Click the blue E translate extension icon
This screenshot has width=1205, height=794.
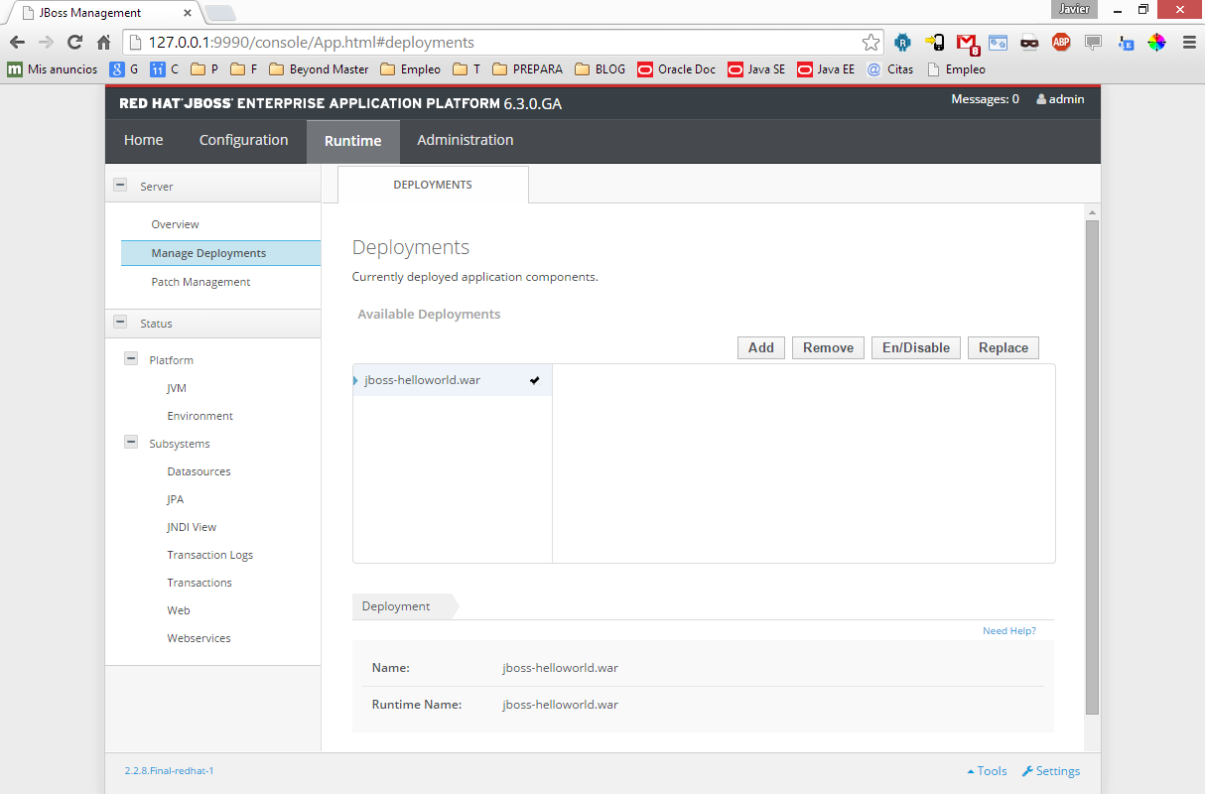(1126, 43)
